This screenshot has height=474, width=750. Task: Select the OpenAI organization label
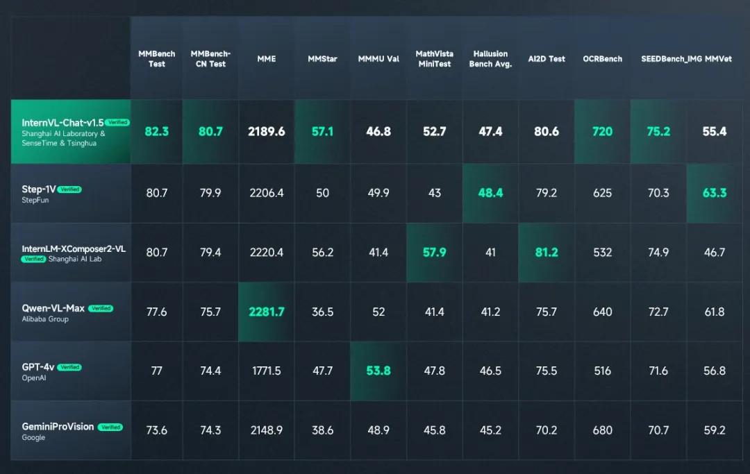pos(34,378)
